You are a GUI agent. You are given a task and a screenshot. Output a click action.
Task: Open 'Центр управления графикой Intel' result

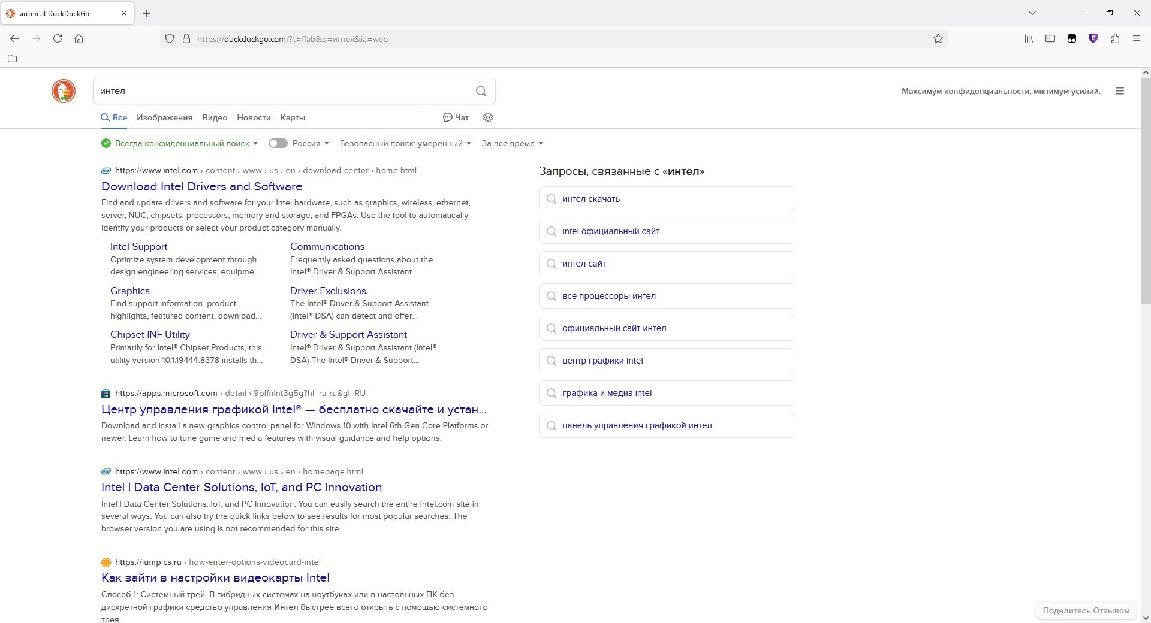pyautogui.click(x=294, y=409)
